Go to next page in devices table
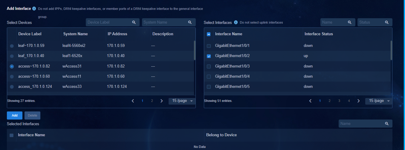 click(162, 101)
